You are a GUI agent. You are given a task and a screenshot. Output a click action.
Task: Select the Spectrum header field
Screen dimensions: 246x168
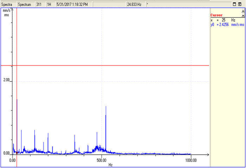(26, 5)
